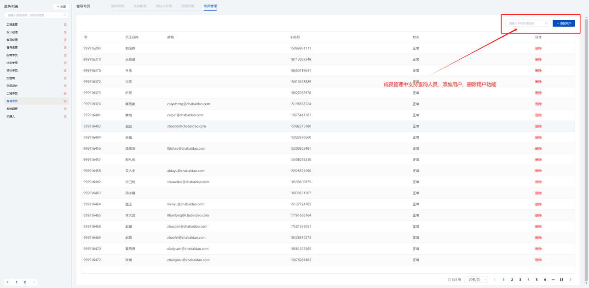
Task: Click trash icon next to 工程专员
Action: [x=65, y=93]
